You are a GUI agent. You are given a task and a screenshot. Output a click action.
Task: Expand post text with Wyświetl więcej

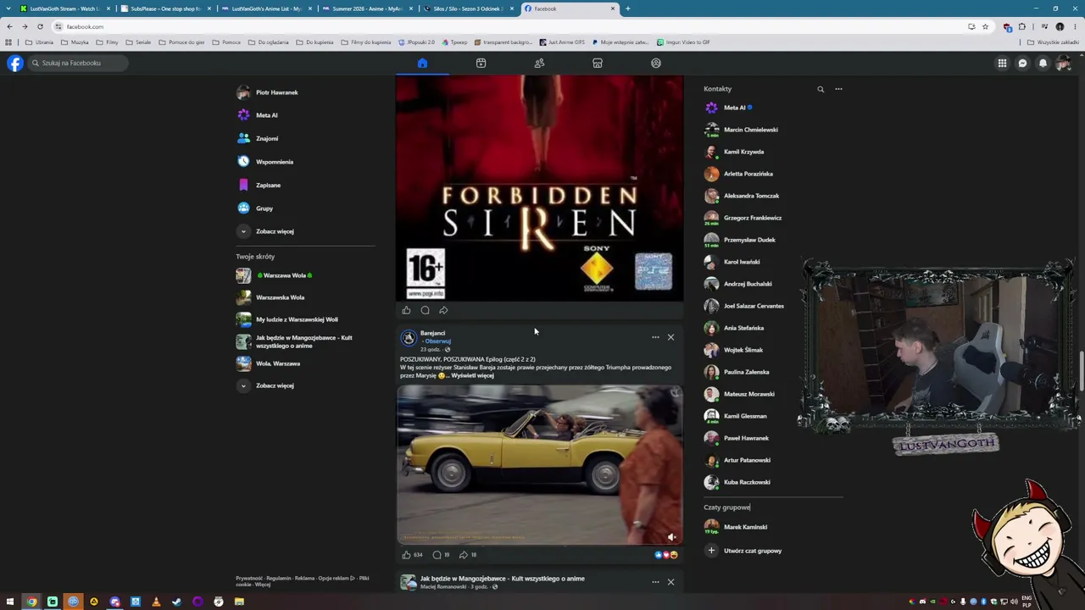click(472, 375)
